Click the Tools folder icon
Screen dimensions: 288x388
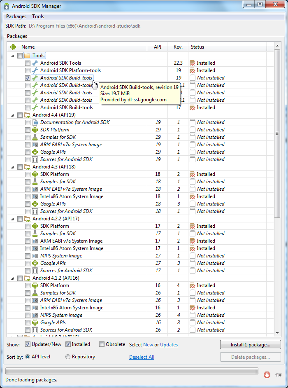[27, 56]
